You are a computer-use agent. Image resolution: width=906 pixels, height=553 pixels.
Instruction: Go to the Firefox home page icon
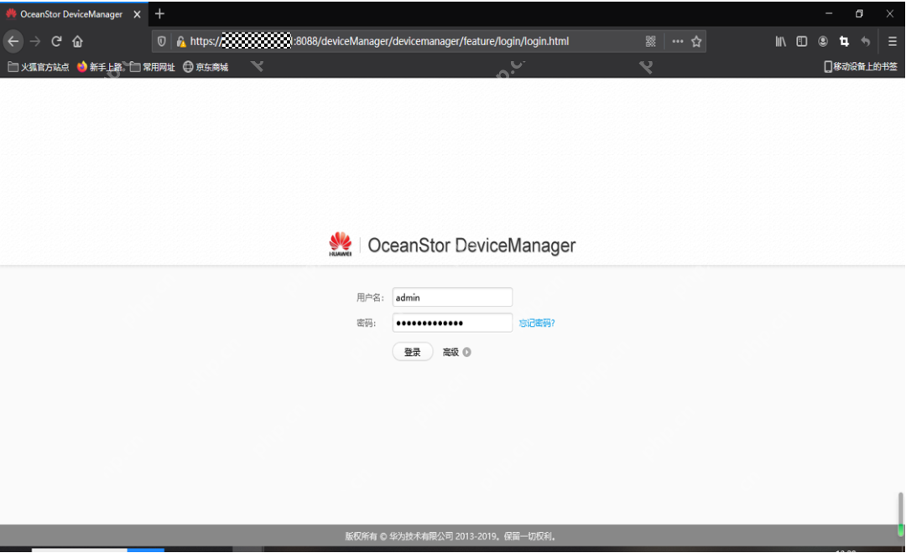tap(77, 41)
